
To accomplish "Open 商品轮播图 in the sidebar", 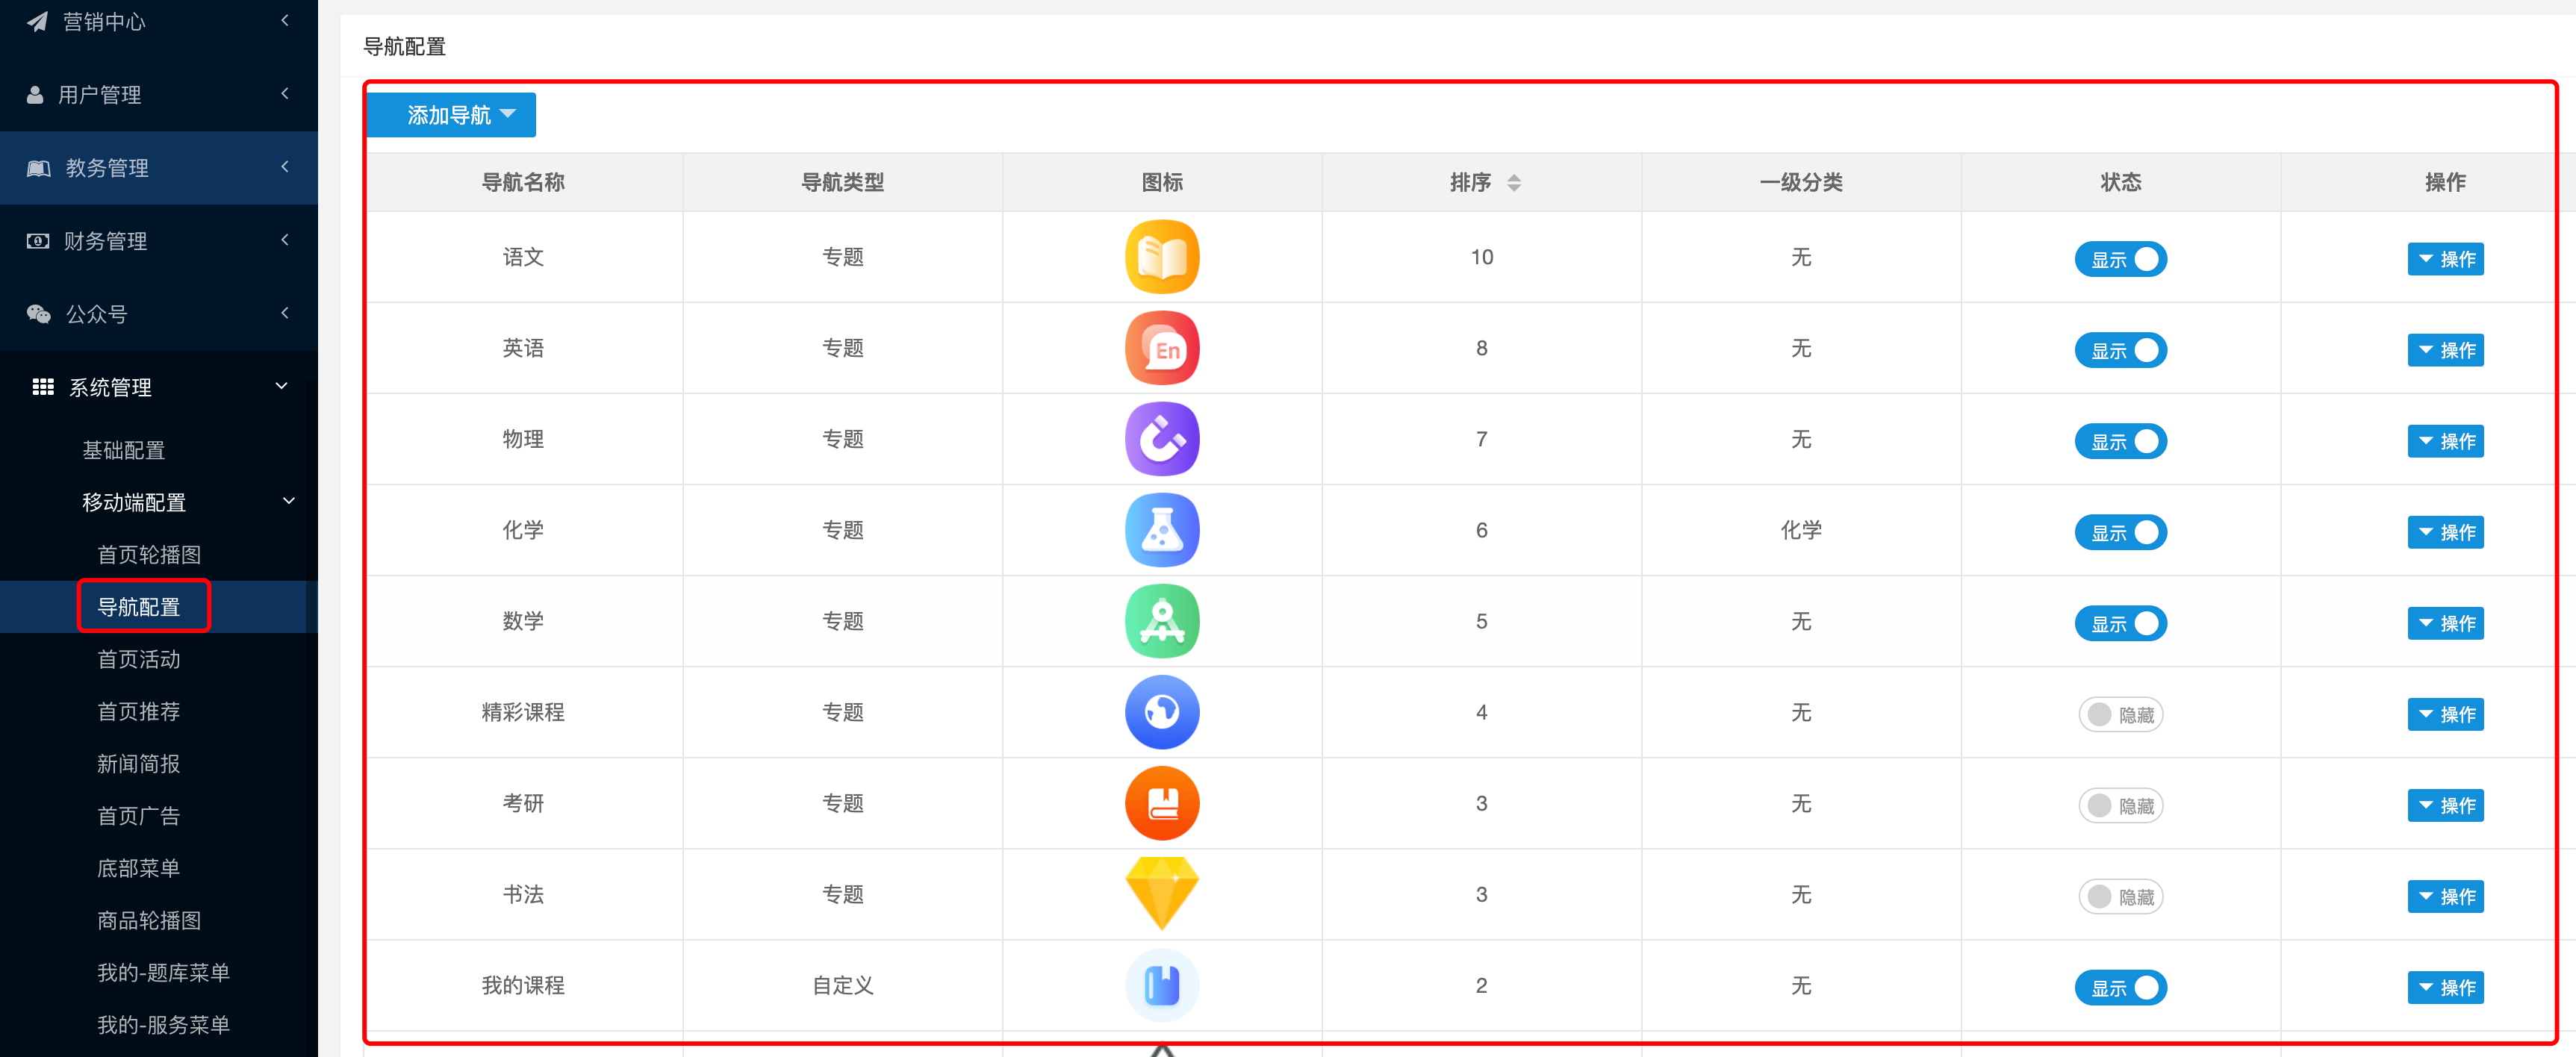I will pos(149,920).
